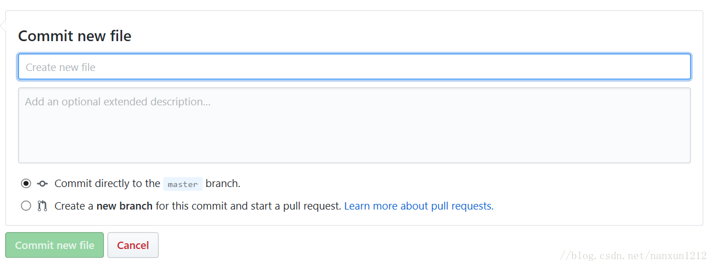The width and height of the screenshot is (713, 267).
Task: Click the 'Create a' text of second option
Action: click(74, 206)
